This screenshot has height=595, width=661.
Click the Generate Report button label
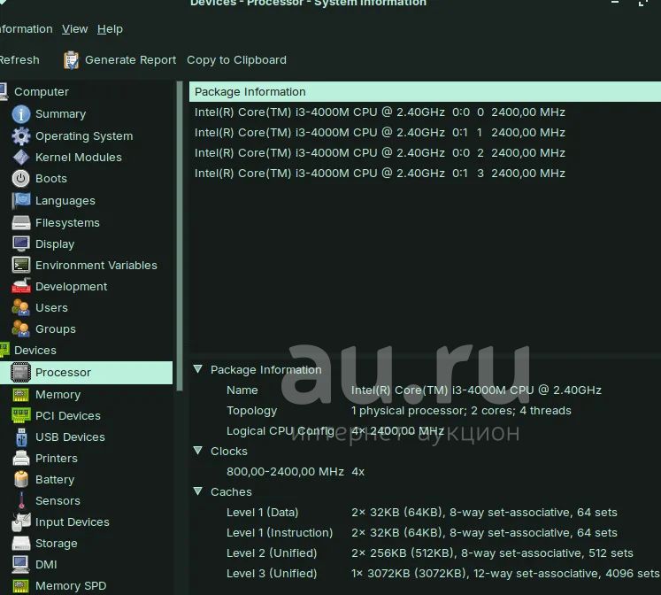[130, 60]
